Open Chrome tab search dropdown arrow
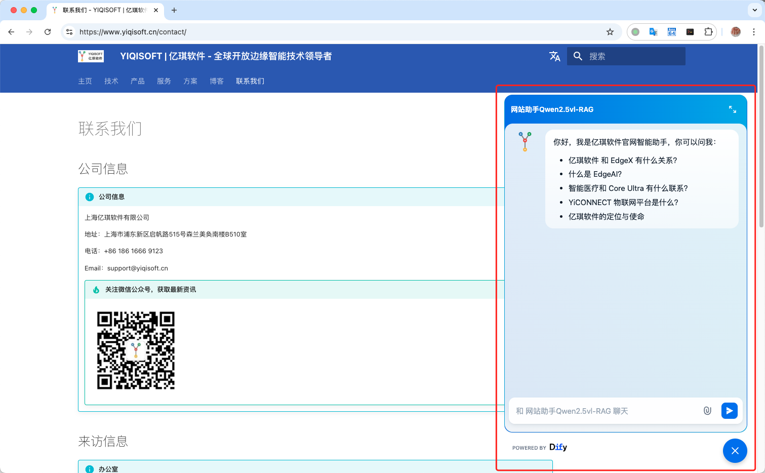This screenshot has width=765, height=473. pos(755,10)
